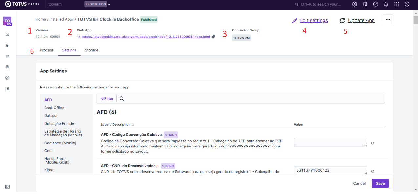Click version number 12.1.24100005
The width and height of the screenshot is (418, 196).
[x=48, y=37]
